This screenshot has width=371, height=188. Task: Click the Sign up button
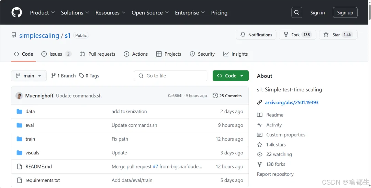[345, 13]
